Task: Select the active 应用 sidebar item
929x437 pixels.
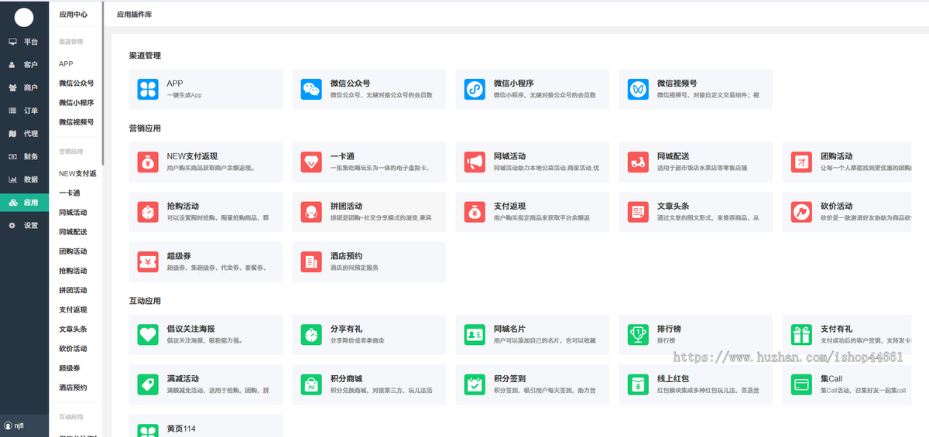Action: coord(25,203)
